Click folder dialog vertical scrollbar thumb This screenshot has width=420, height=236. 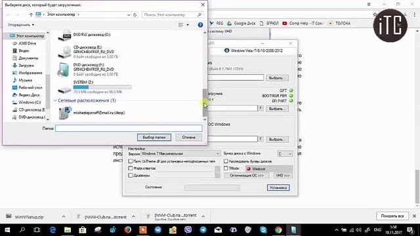tap(205, 103)
